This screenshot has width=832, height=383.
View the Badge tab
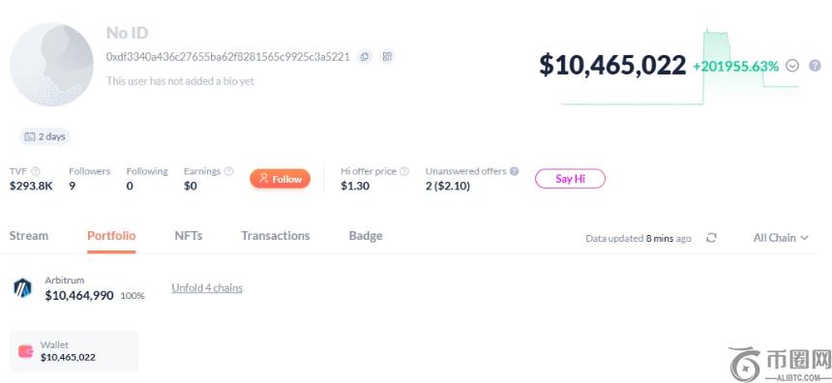[x=366, y=236]
